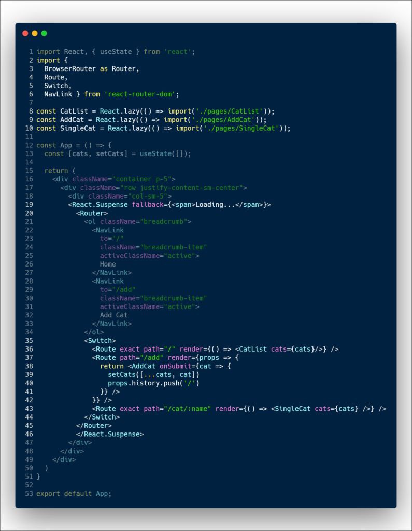412x531 pixels.
Task: Click the closing "</Router>" tag
Action: point(94,425)
